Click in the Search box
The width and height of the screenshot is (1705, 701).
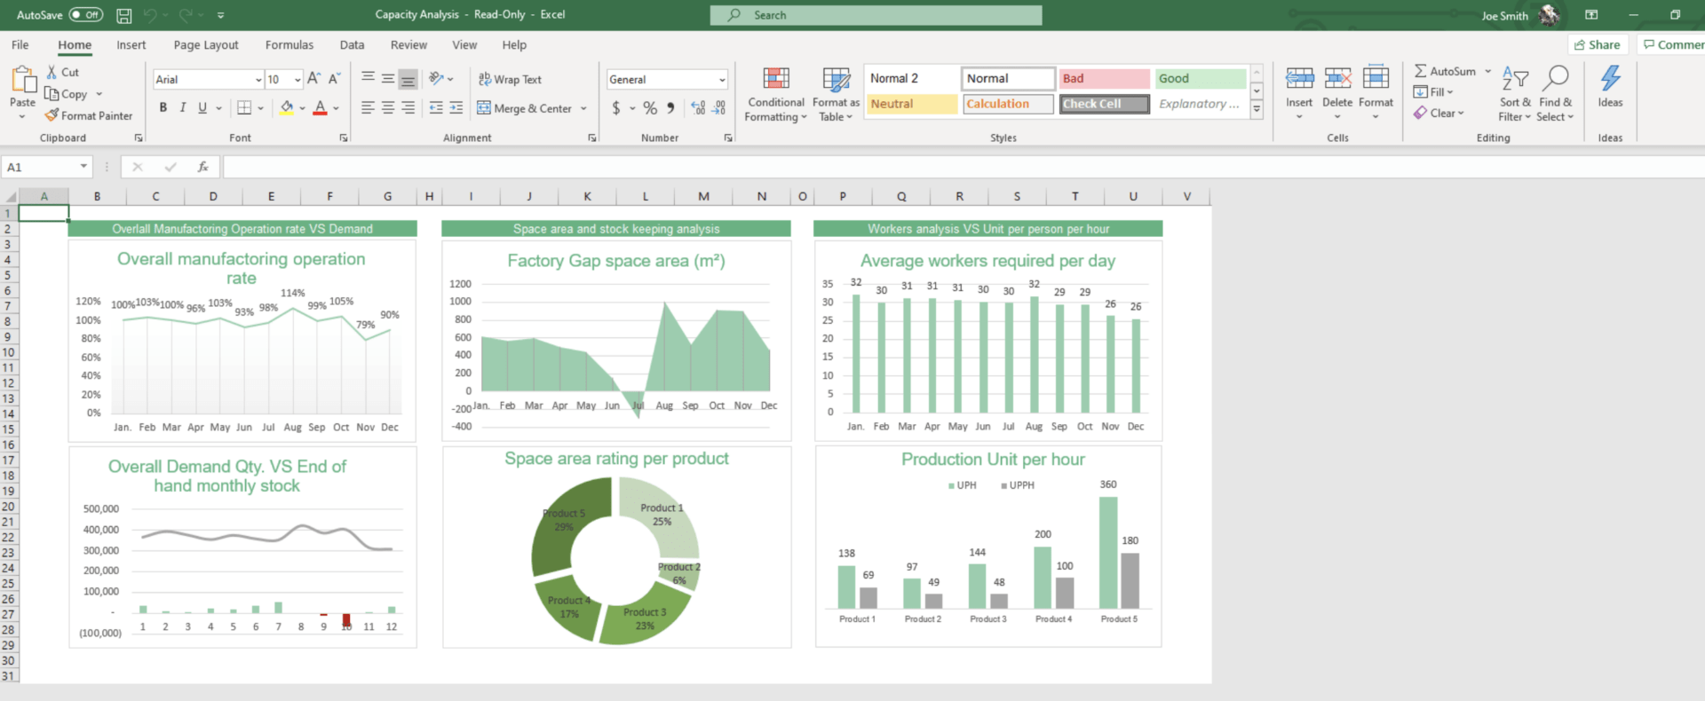(x=876, y=15)
